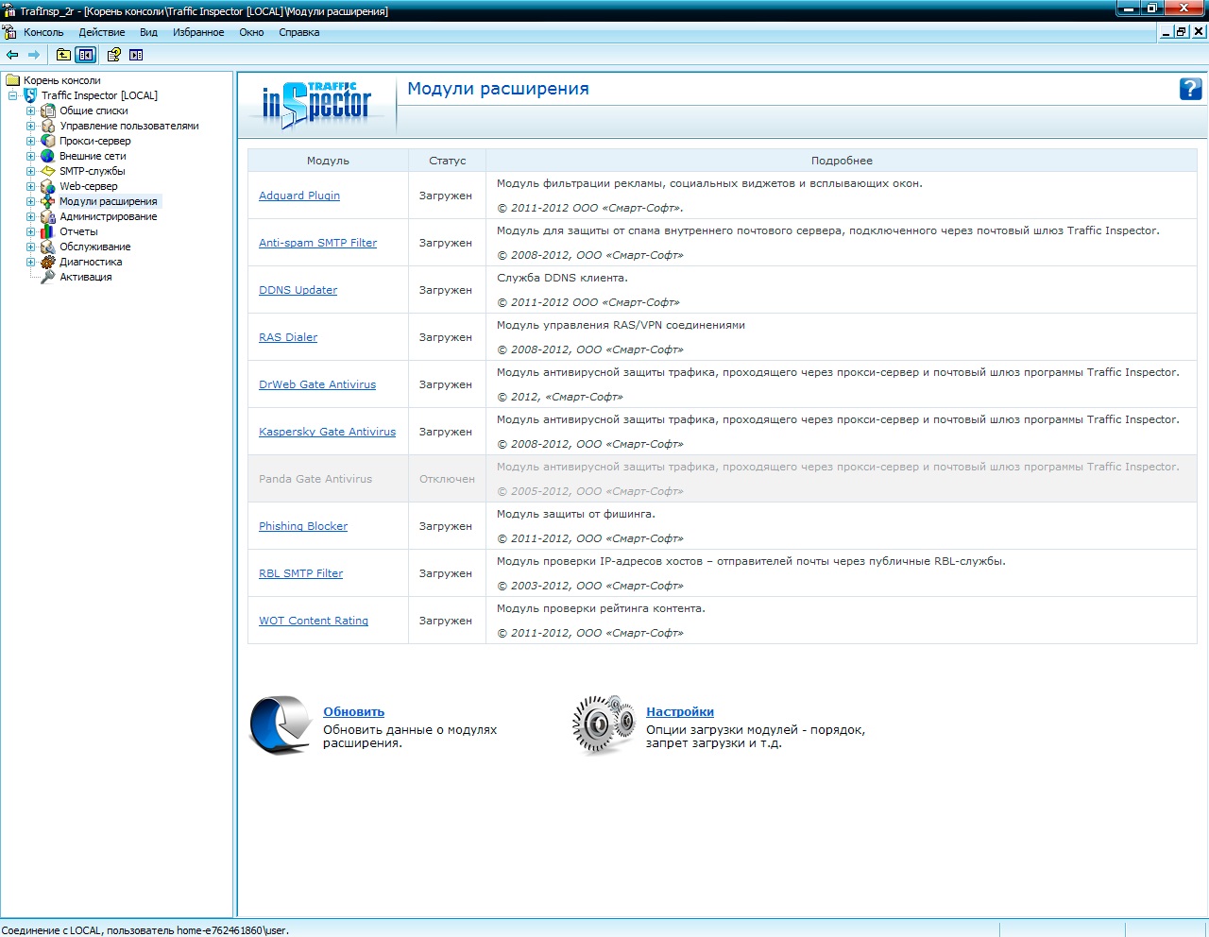Expand the Администрирование node
The image size is (1209, 937).
coord(30,216)
